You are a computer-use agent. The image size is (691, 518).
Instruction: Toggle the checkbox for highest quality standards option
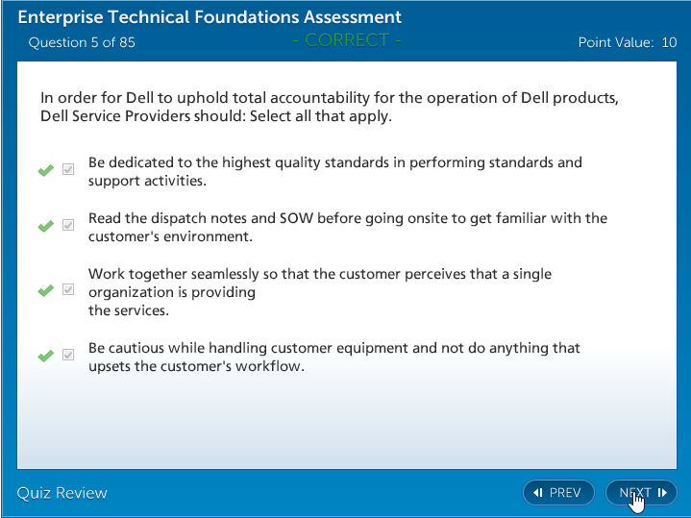[x=68, y=170]
